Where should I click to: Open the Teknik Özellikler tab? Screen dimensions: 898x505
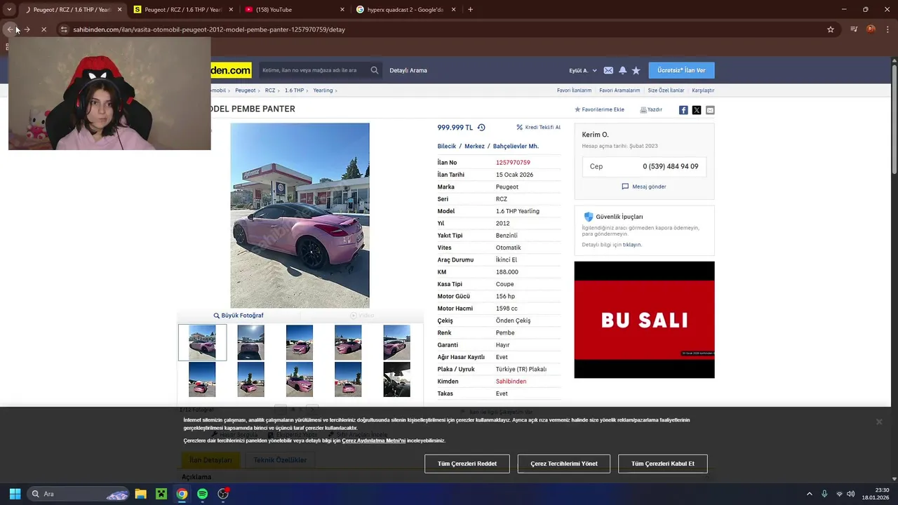tap(280, 460)
